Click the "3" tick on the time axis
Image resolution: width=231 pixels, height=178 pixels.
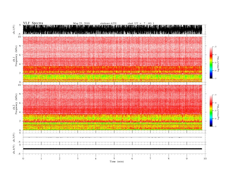78,159
